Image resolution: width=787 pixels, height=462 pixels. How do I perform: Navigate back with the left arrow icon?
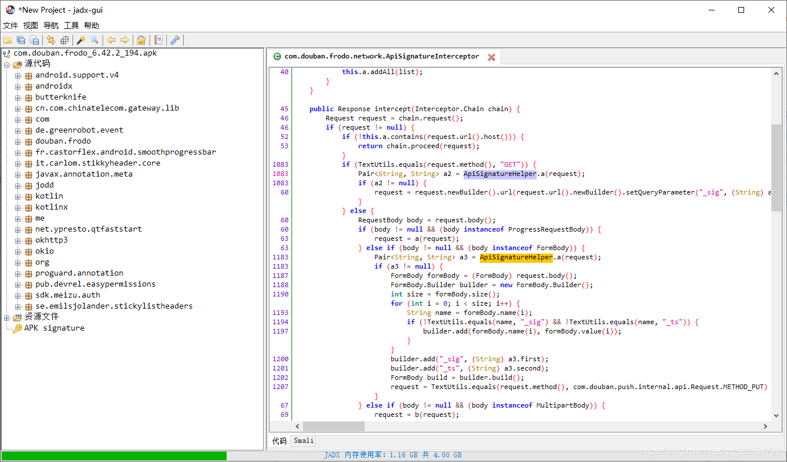tap(111, 40)
